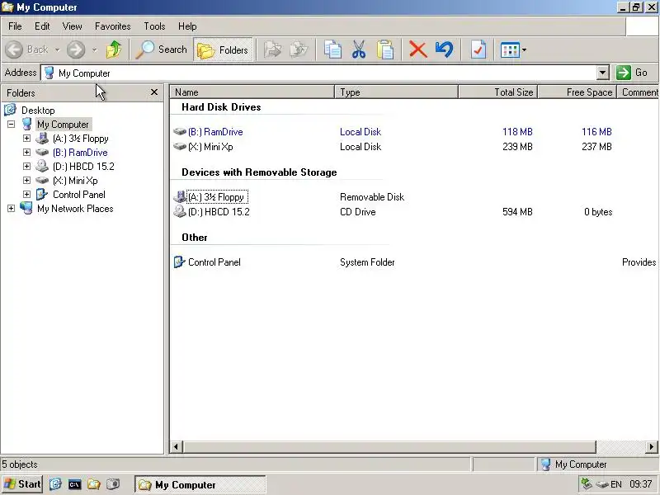Click the camera quick launch icon

(x=113, y=484)
